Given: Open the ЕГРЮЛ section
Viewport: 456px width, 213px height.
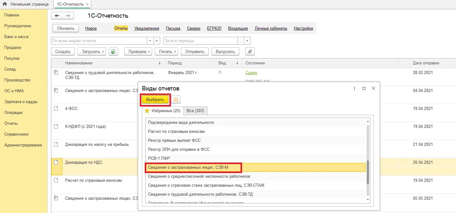Looking at the screenshot, I should (x=214, y=28).
